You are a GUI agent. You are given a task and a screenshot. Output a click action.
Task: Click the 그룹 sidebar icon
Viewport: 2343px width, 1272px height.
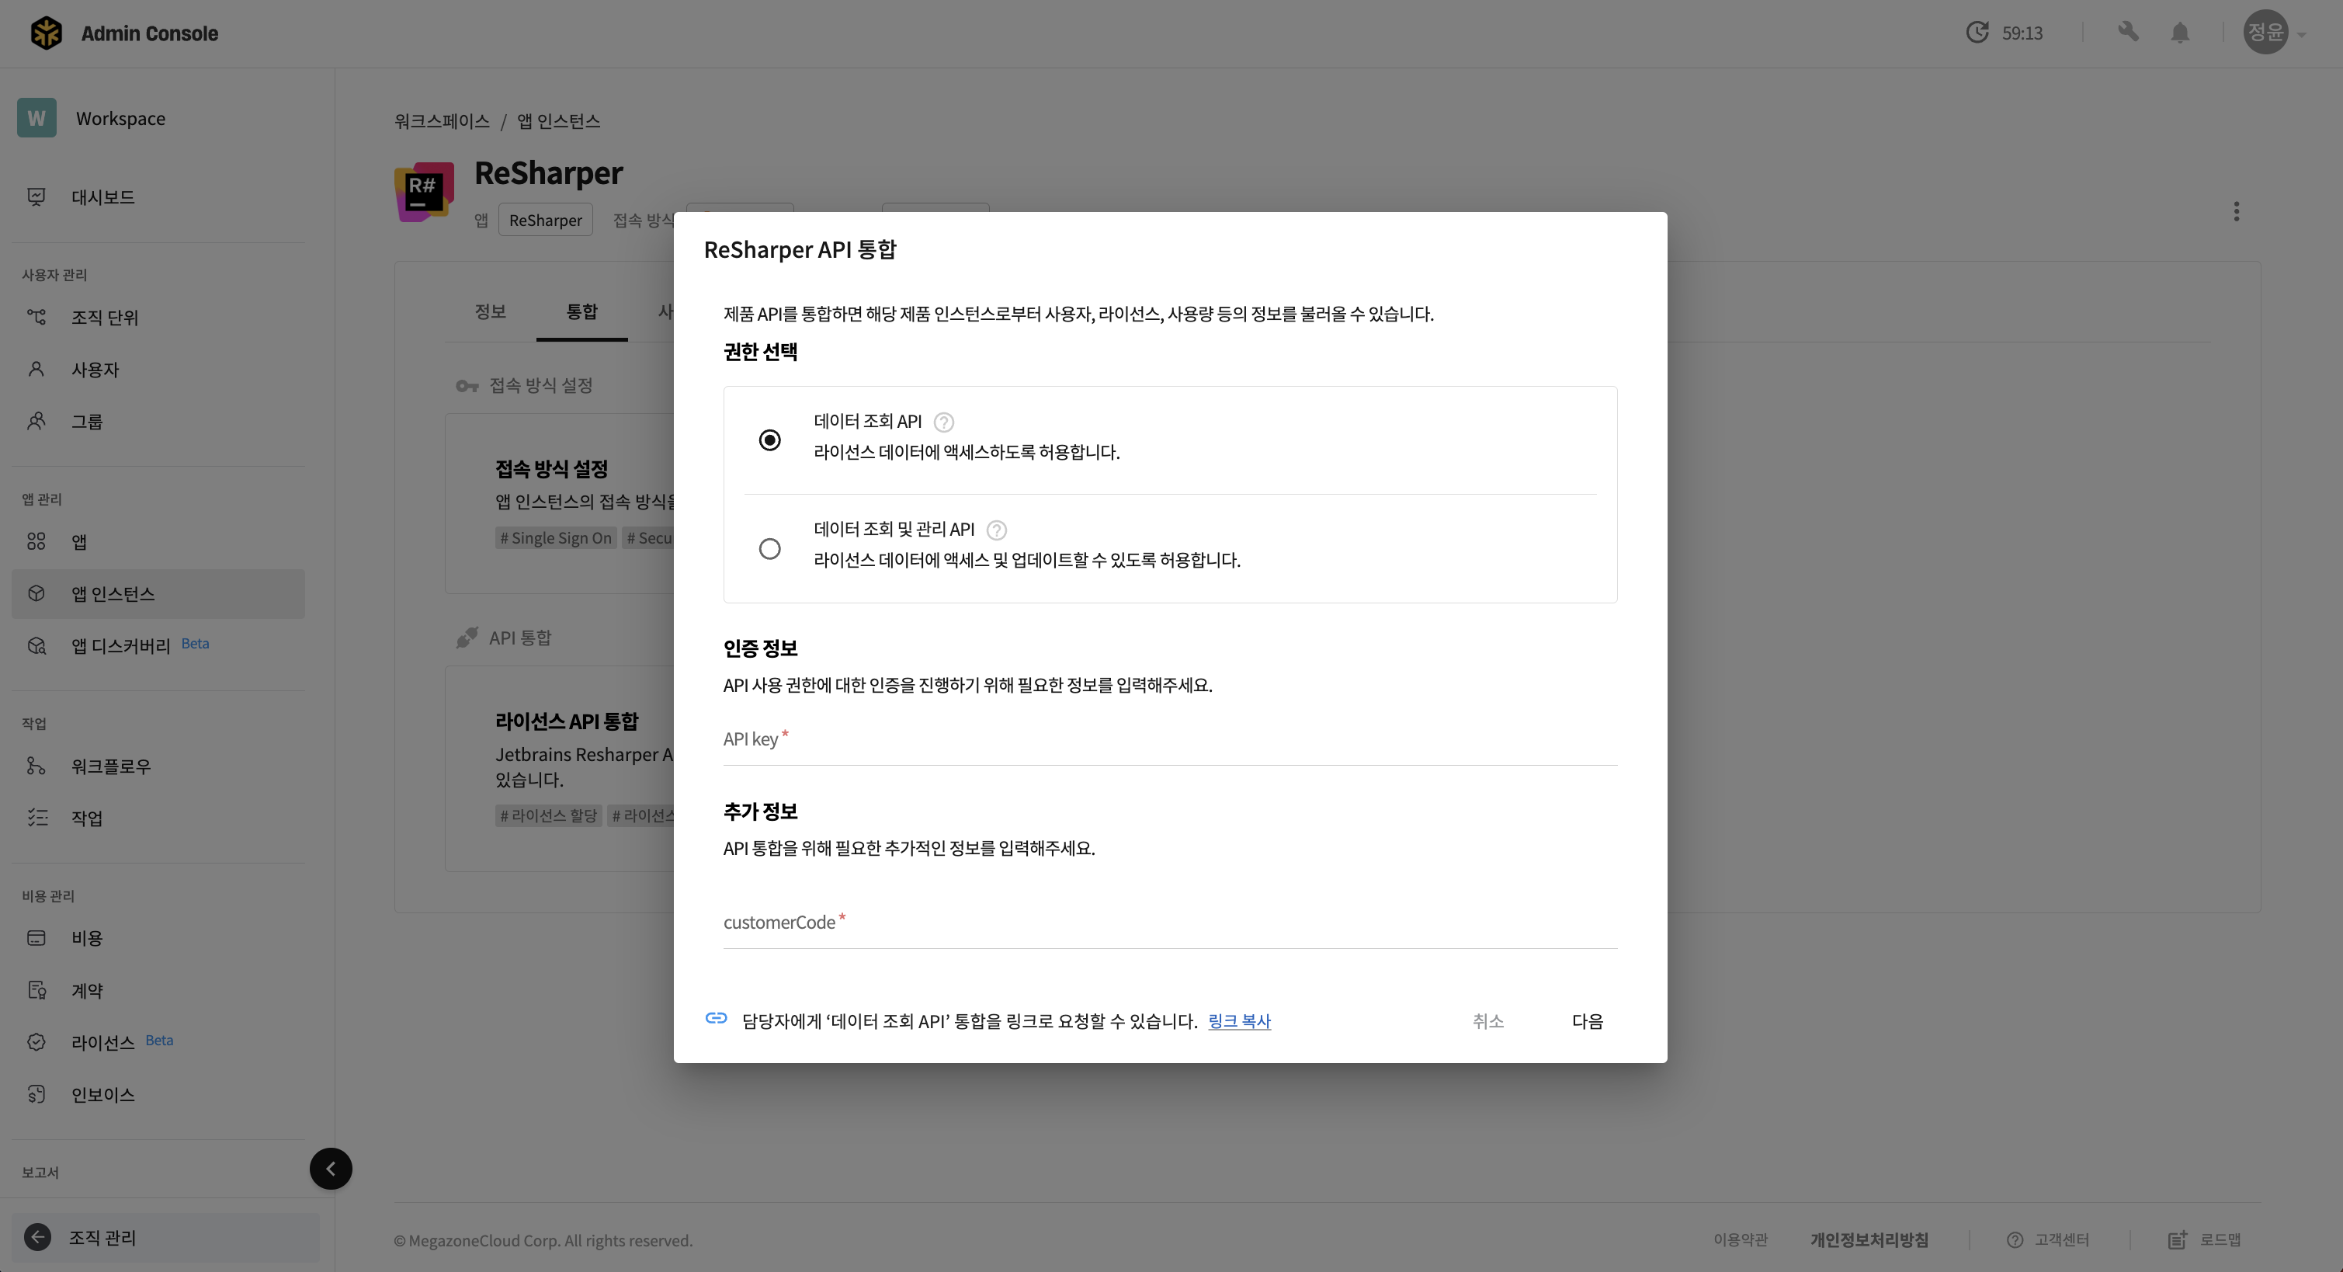click(36, 421)
